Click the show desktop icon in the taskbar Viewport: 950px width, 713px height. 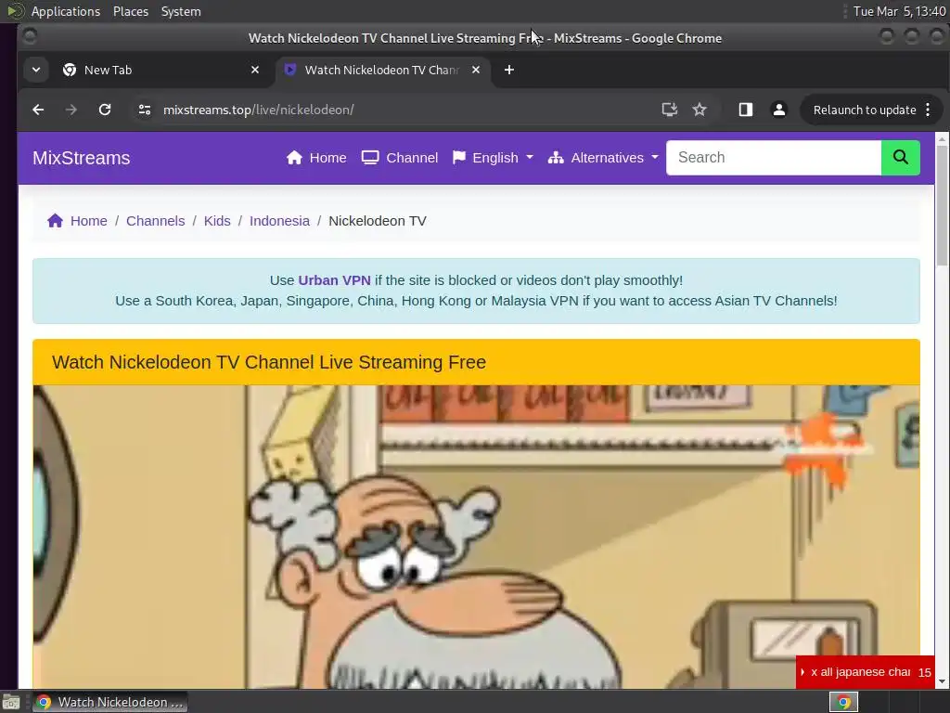tap(11, 702)
